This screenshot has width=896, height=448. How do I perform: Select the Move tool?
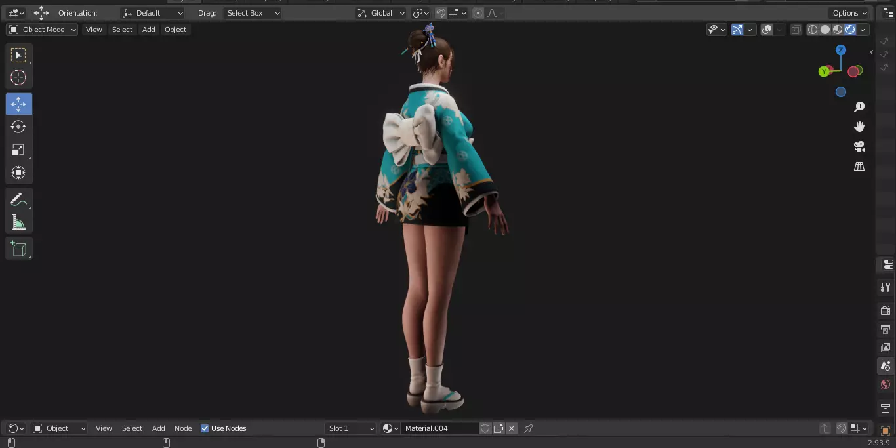coord(18,104)
